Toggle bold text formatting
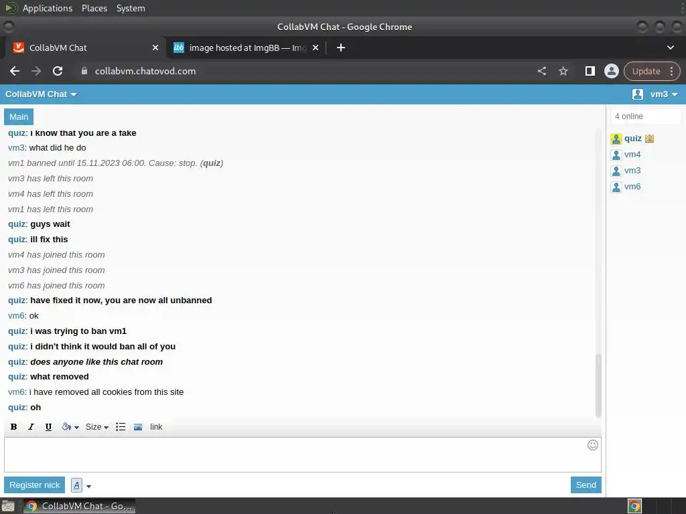 tap(13, 427)
